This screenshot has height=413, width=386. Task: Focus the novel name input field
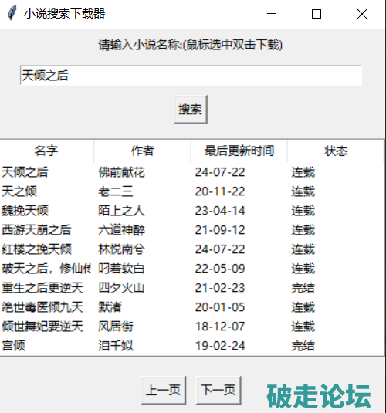191,76
